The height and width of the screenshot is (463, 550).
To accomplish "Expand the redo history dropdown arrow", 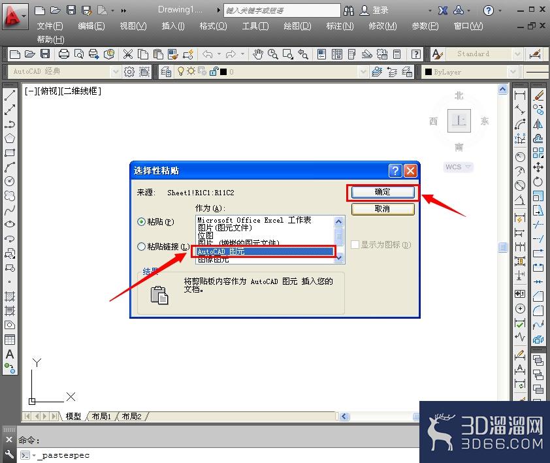I will click(x=242, y=54).
